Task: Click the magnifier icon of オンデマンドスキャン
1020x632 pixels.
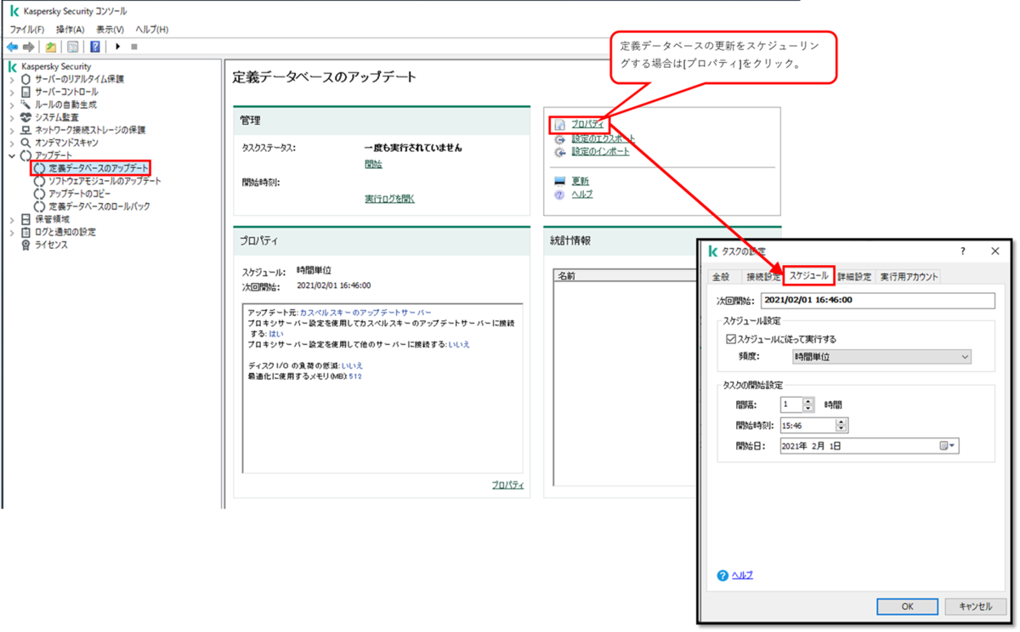Action: (x=25, y=143)
